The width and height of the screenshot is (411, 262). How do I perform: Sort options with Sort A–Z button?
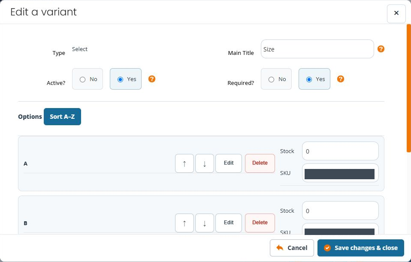click(62, 117)
